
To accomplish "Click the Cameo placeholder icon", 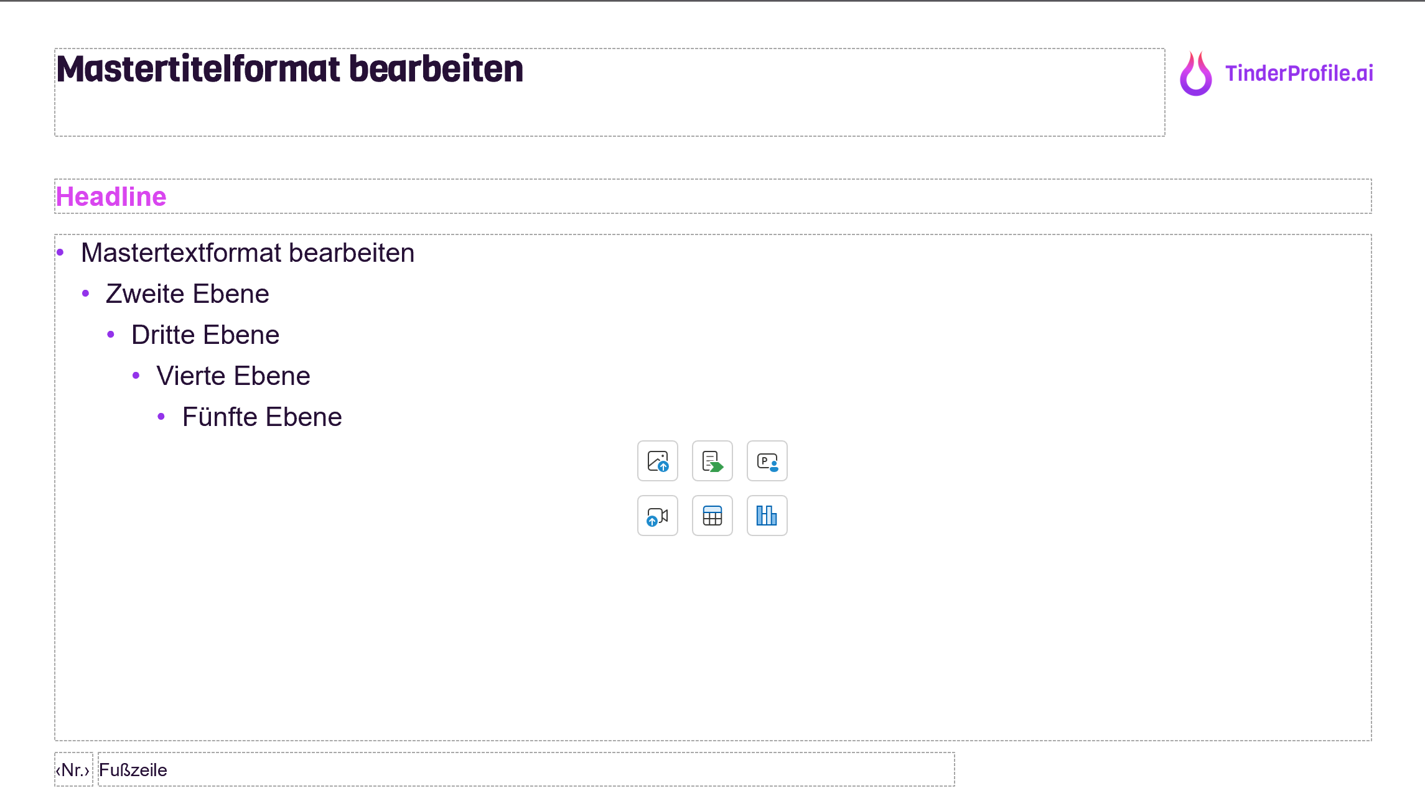I will 767,461.
